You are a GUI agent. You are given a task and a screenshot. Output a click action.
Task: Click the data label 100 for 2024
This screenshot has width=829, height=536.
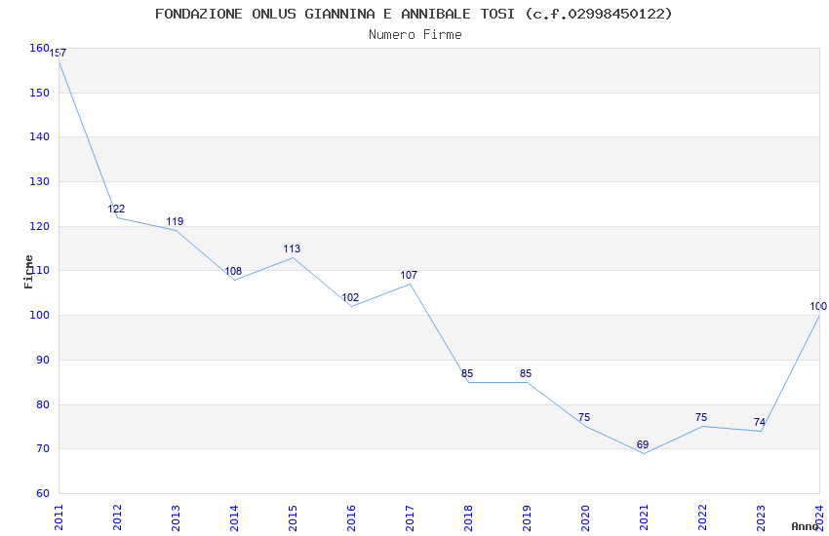[x=818, y=306]
